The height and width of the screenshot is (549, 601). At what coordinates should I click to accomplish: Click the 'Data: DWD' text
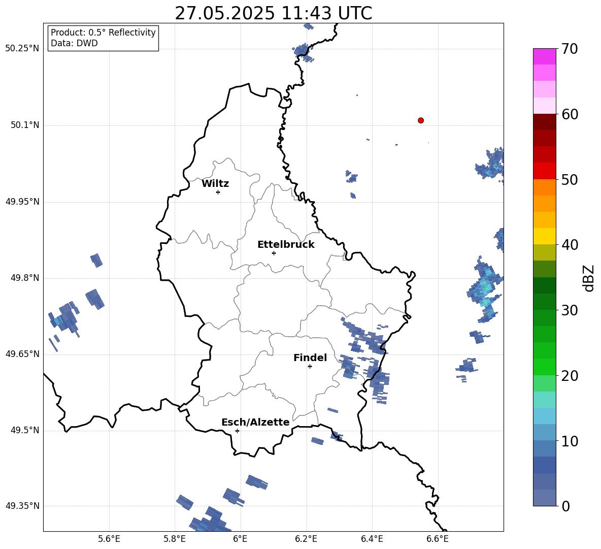pos(74,43)
